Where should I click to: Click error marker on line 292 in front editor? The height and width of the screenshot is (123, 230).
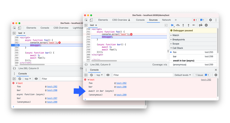click(131, 34)
